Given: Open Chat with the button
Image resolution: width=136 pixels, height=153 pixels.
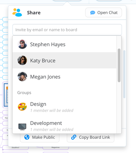Looking at the screenshot, I should pyautogui.click(x=104, y=13).
